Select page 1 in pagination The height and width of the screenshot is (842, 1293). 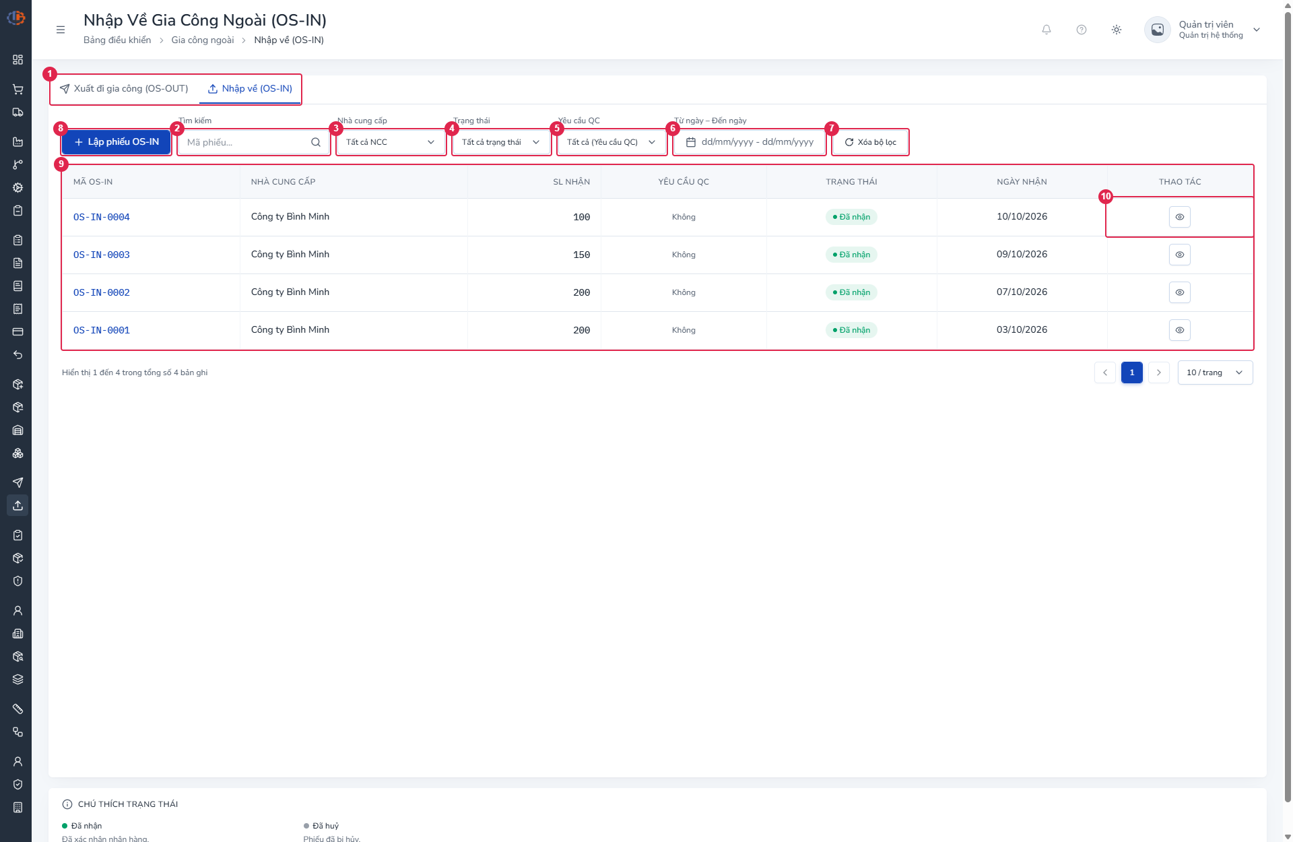pos(1132,373)
